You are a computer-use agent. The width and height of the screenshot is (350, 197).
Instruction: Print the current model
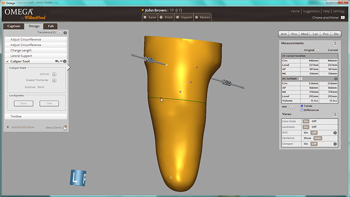pyautogui.click(x=168, y=17)
